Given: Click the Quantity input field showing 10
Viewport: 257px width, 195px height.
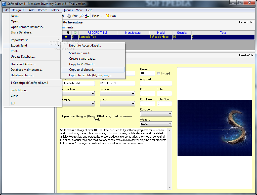Looking at the screenshot, I should [x=148, y=73].
